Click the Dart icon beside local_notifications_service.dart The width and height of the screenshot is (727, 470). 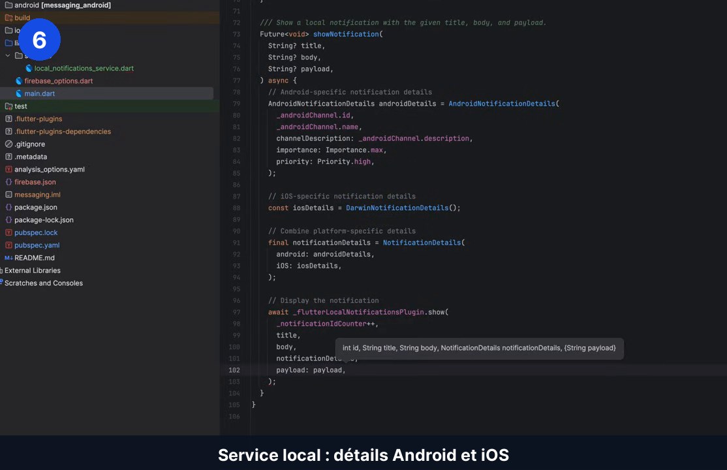click(29, 68)
